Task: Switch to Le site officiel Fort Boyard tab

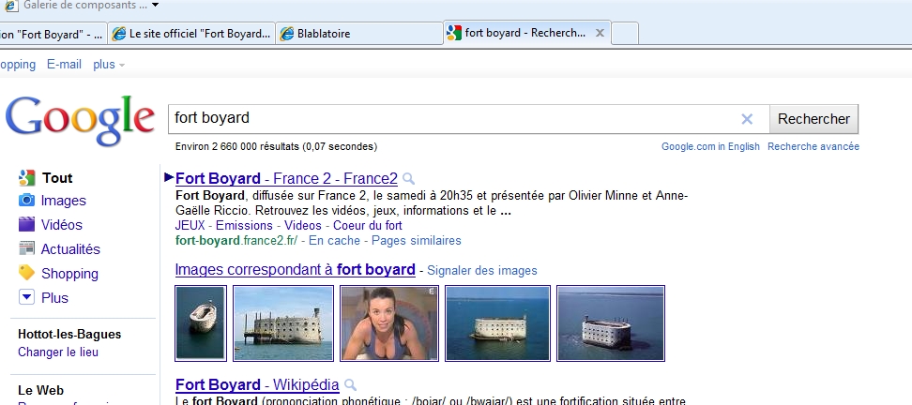Action: point(191,33)
